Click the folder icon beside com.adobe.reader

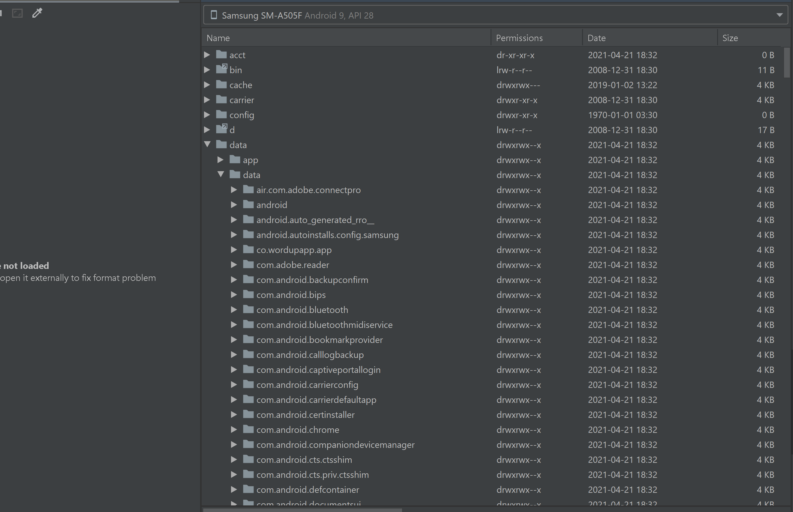[x=248, y=265]
